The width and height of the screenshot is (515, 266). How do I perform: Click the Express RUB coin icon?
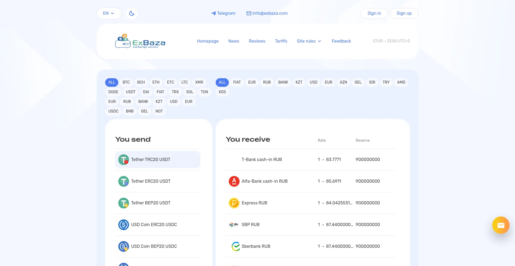(234, 203)
